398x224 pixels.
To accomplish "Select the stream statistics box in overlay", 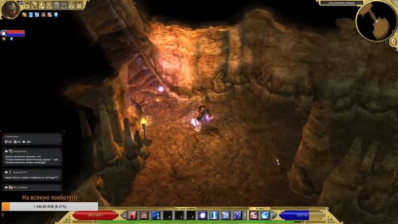I will pos(32,139).
